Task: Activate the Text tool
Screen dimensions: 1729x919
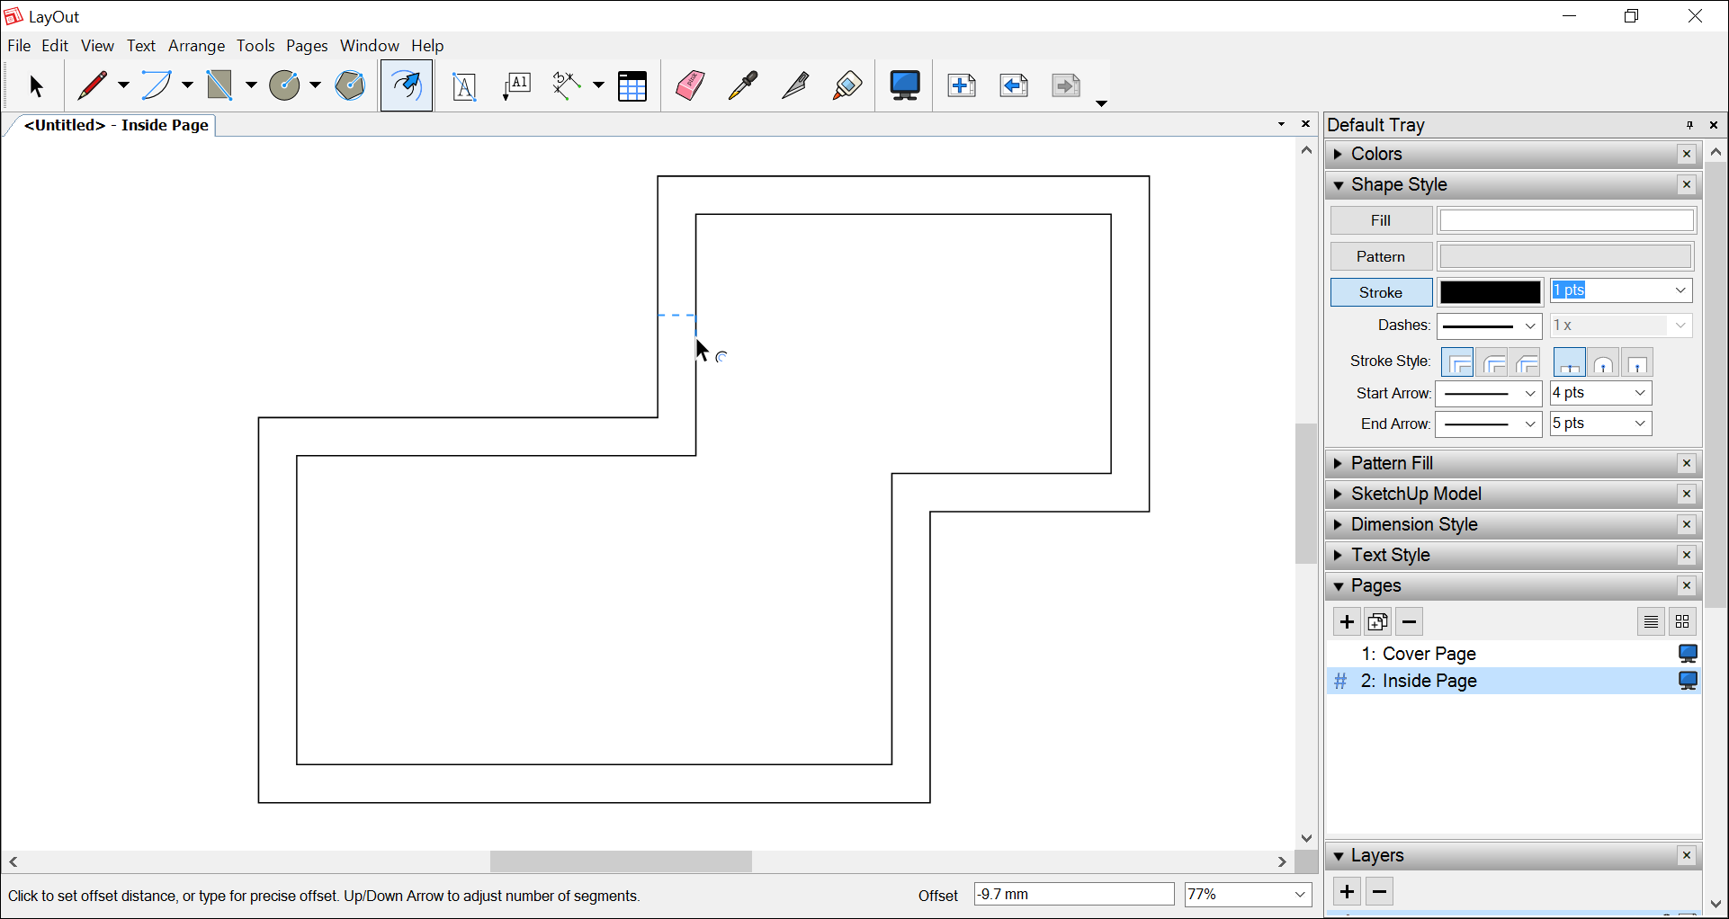Action: [464, 86]
